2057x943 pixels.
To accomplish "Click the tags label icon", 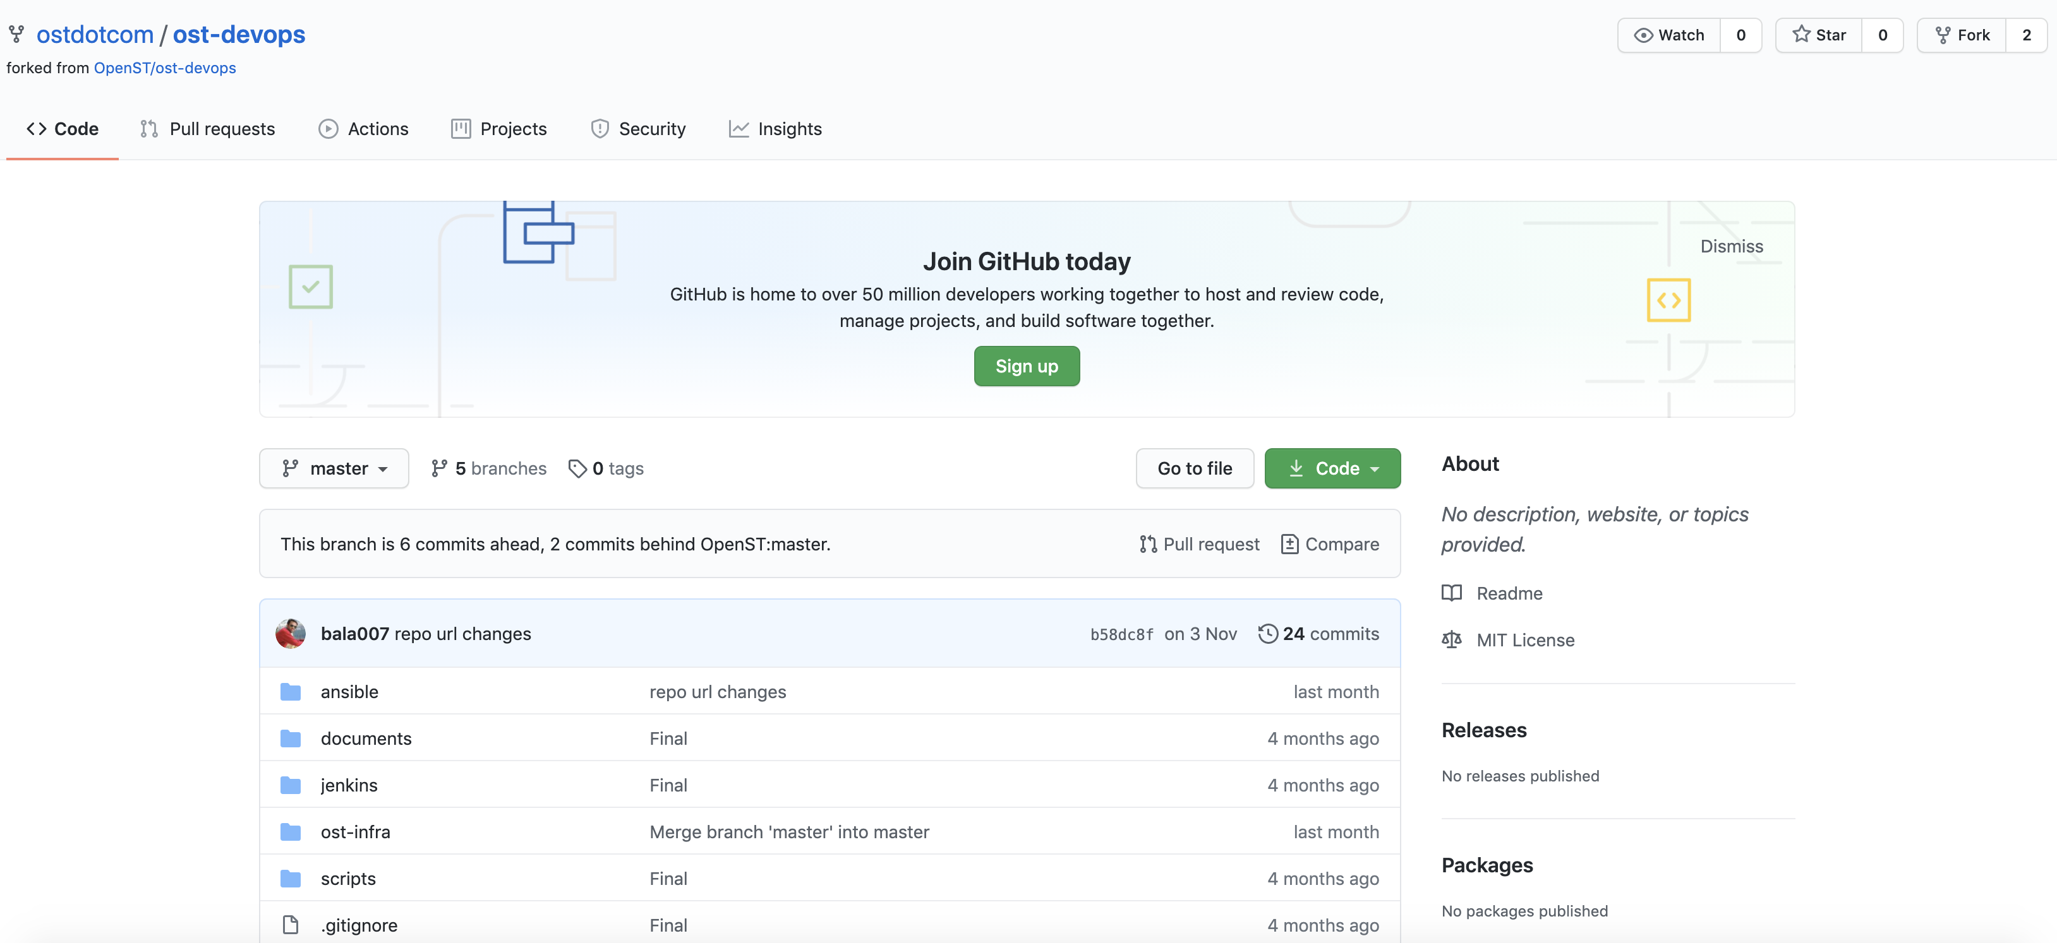I will click(x=577, y=468).
